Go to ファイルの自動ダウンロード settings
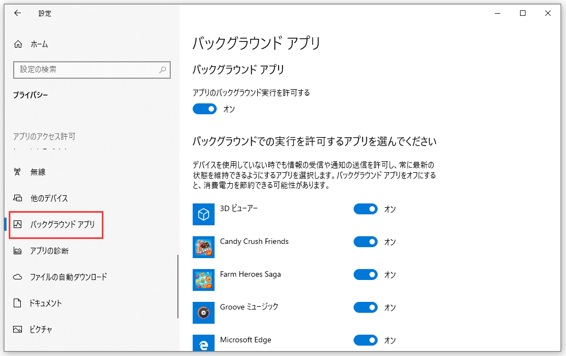The width and height of the screenshot is (566, 356). [x=68, y=277]
